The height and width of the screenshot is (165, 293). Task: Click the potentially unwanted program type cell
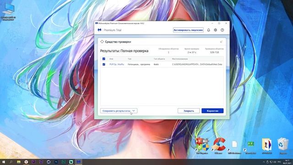(x=139, y=64)
